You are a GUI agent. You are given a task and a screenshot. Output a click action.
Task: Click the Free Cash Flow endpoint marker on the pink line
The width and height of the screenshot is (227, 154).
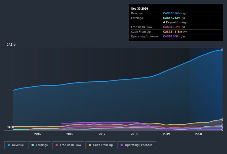pos(222,125)
